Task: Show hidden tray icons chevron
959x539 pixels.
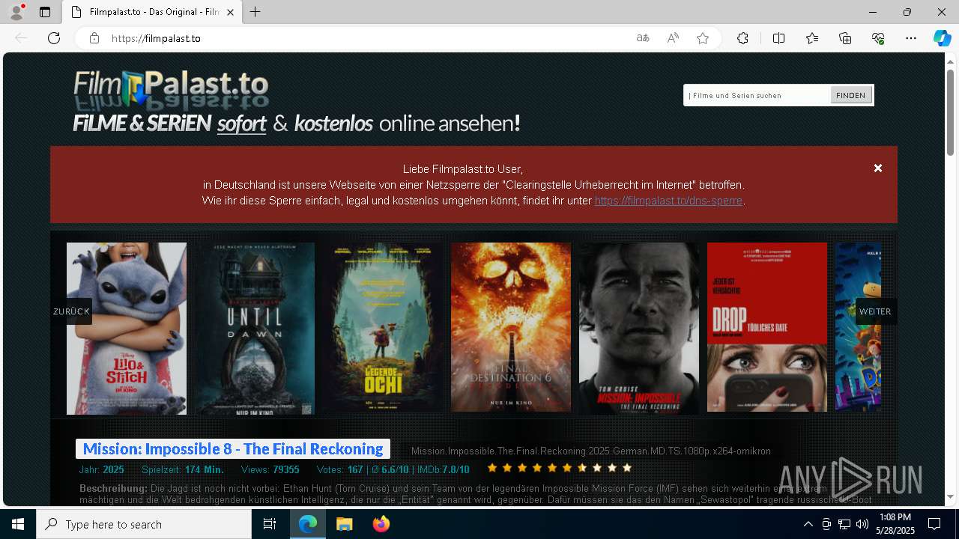Action: click(x=808, y=524)
